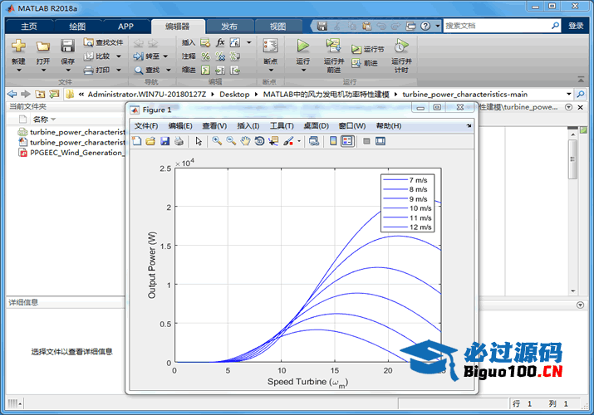Save the script with 保存 floppy icon
This screenshot has height=415, width=594.
coord(67,46)
